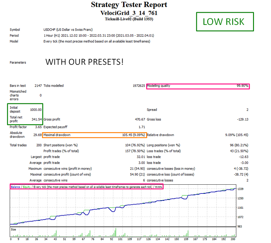Select the Profit trades value 157 (78.50%)
This screenshot has width=271, height=243.
tap(135, 151)
